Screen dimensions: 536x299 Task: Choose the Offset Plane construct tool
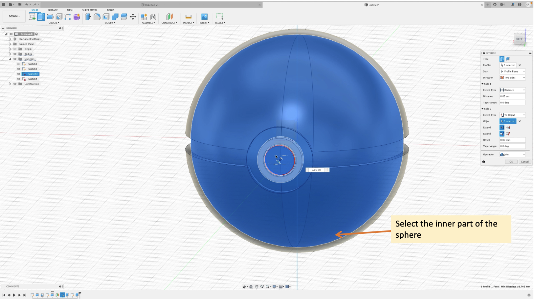169,17
